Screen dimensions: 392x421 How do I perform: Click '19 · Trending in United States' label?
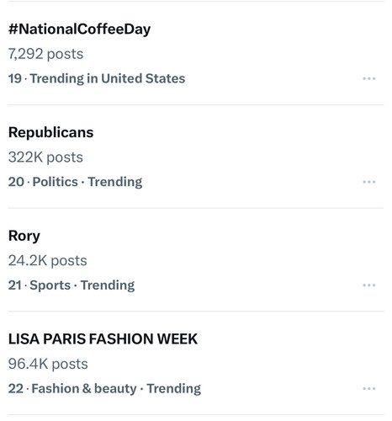tap(97, 78)
